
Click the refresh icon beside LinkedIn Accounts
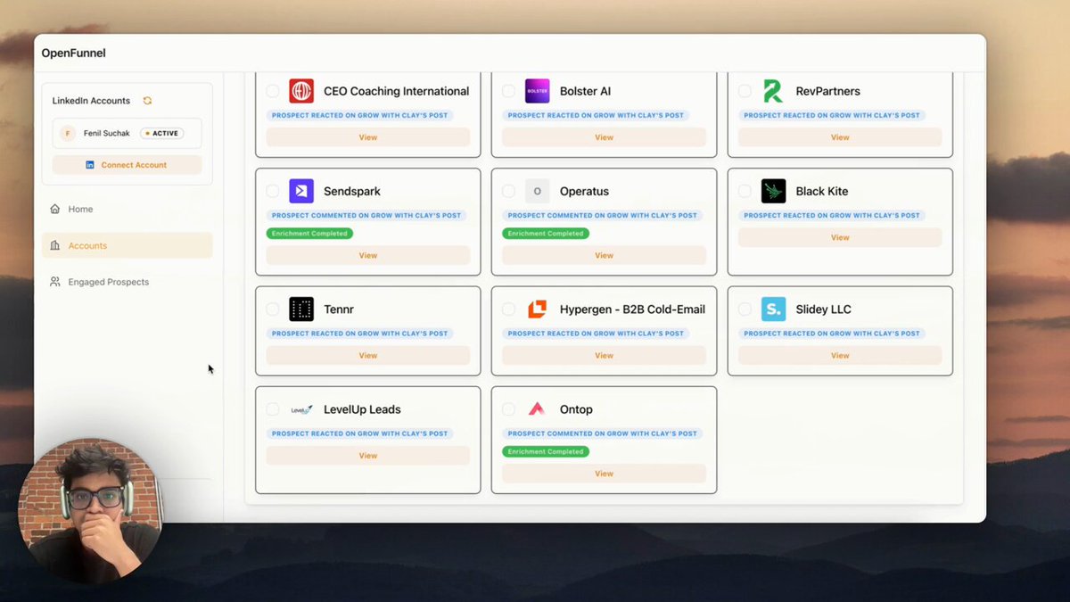[x=147, y=101]
